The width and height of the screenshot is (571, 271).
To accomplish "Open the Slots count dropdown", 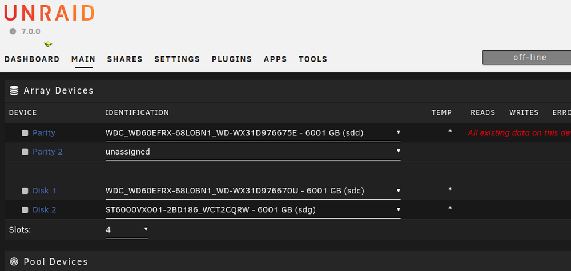I will click(x=127, y=230).
